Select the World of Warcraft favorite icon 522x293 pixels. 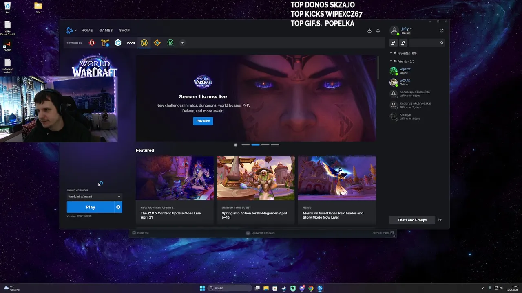144,43
